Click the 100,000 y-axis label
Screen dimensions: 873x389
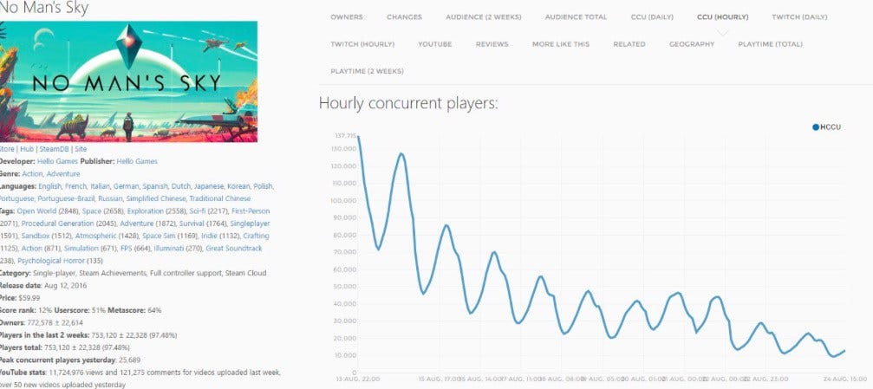click(343, 200)
